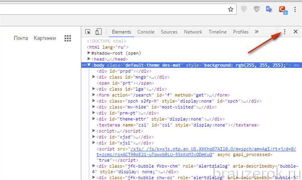The image size is (302, 180).
Task: Click the gray shield extension icon
Action: tap(244, 9)
